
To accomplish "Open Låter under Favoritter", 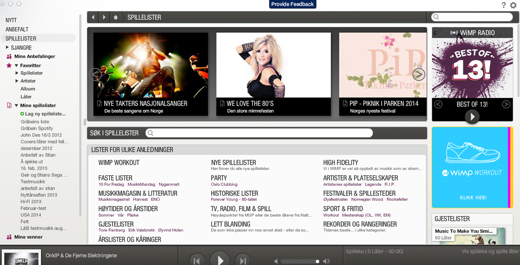I will 26,97.
